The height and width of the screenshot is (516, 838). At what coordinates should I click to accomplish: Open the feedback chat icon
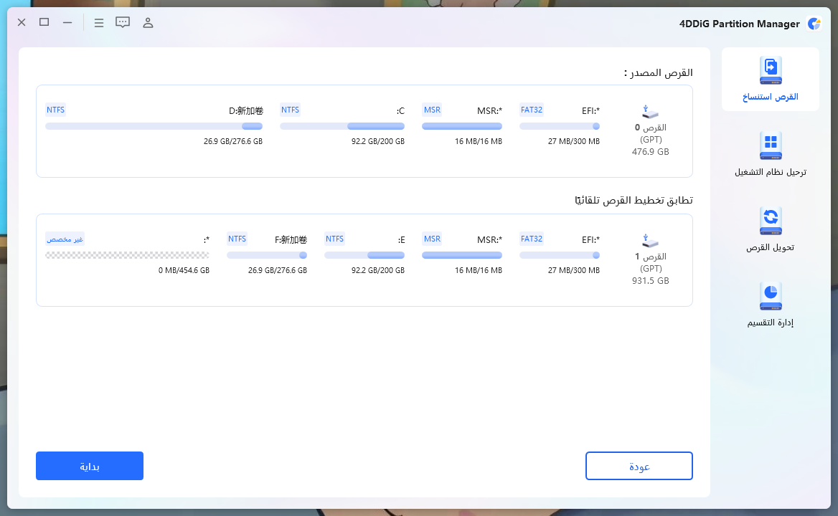(x=123, y=22)
